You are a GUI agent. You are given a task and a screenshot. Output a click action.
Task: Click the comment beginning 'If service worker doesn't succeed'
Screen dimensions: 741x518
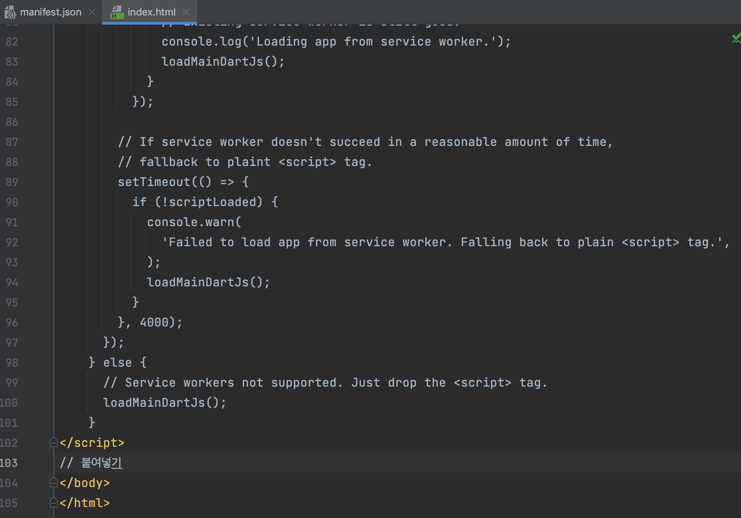[365, 142]
